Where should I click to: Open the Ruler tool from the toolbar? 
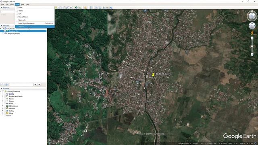91,8
